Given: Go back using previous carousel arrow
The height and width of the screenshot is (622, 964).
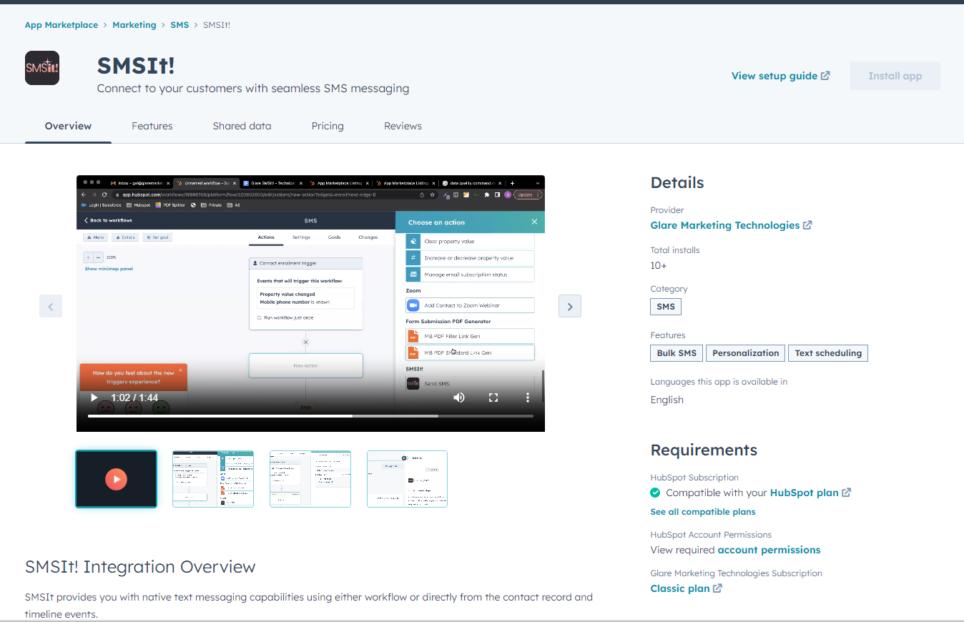Looking at the screenshot, I should (x=51, y=306).
